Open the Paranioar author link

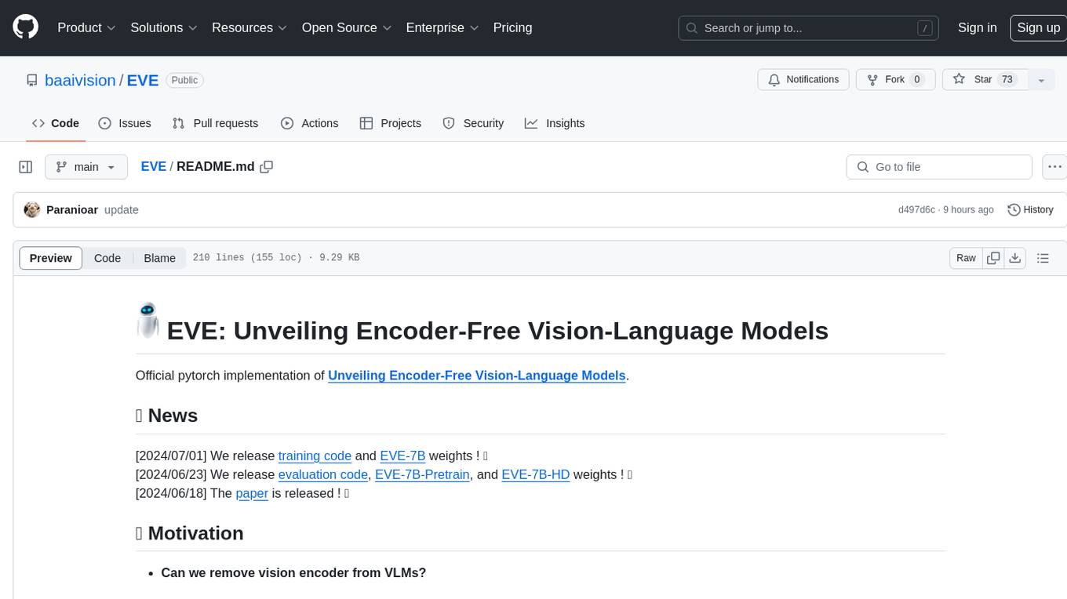(72, 209)
